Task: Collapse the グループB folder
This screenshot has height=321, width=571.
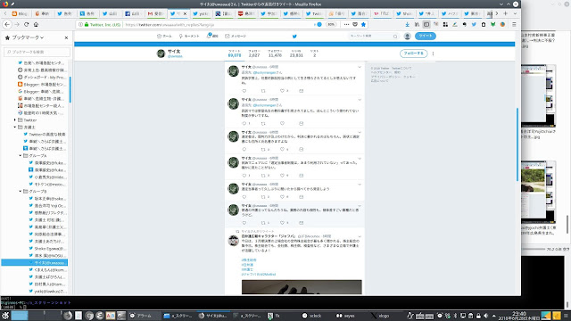Action: pos(21,191)
